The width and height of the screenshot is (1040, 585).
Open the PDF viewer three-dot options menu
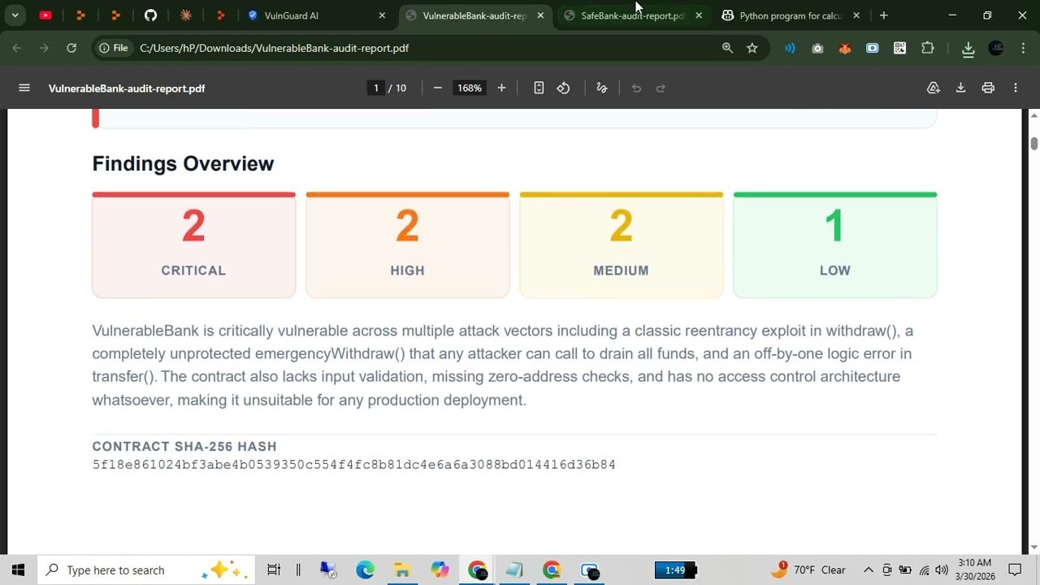1016,88
